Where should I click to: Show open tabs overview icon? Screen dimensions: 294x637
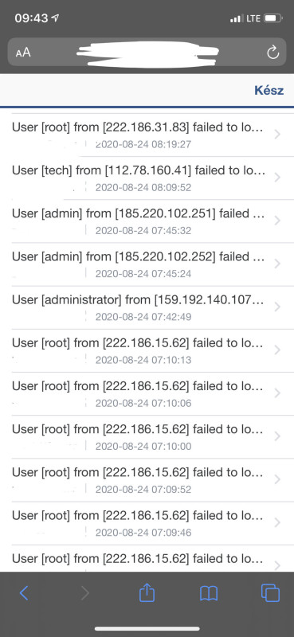pos(270,592)
